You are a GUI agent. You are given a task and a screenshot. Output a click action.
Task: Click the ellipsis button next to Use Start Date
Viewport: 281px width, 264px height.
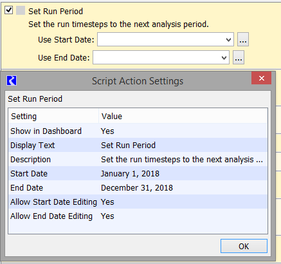[x=243, y=39]
